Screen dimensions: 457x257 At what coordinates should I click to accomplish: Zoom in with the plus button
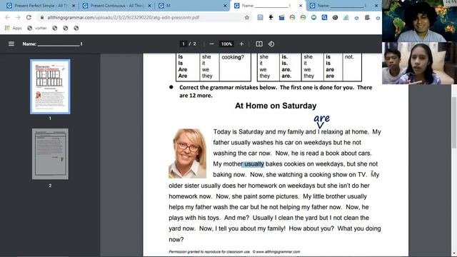[241, 44]
